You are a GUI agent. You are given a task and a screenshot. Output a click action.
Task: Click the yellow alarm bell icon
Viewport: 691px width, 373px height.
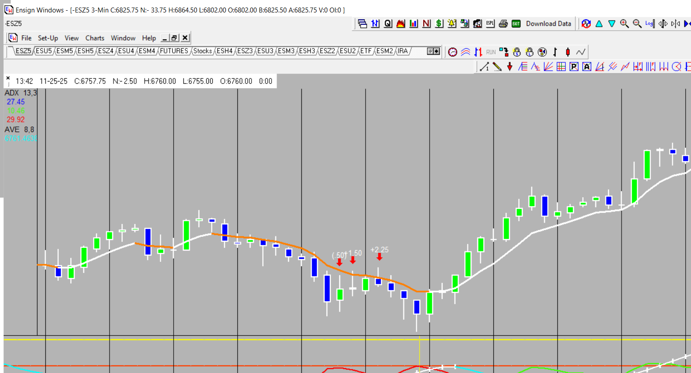[452, 24]
